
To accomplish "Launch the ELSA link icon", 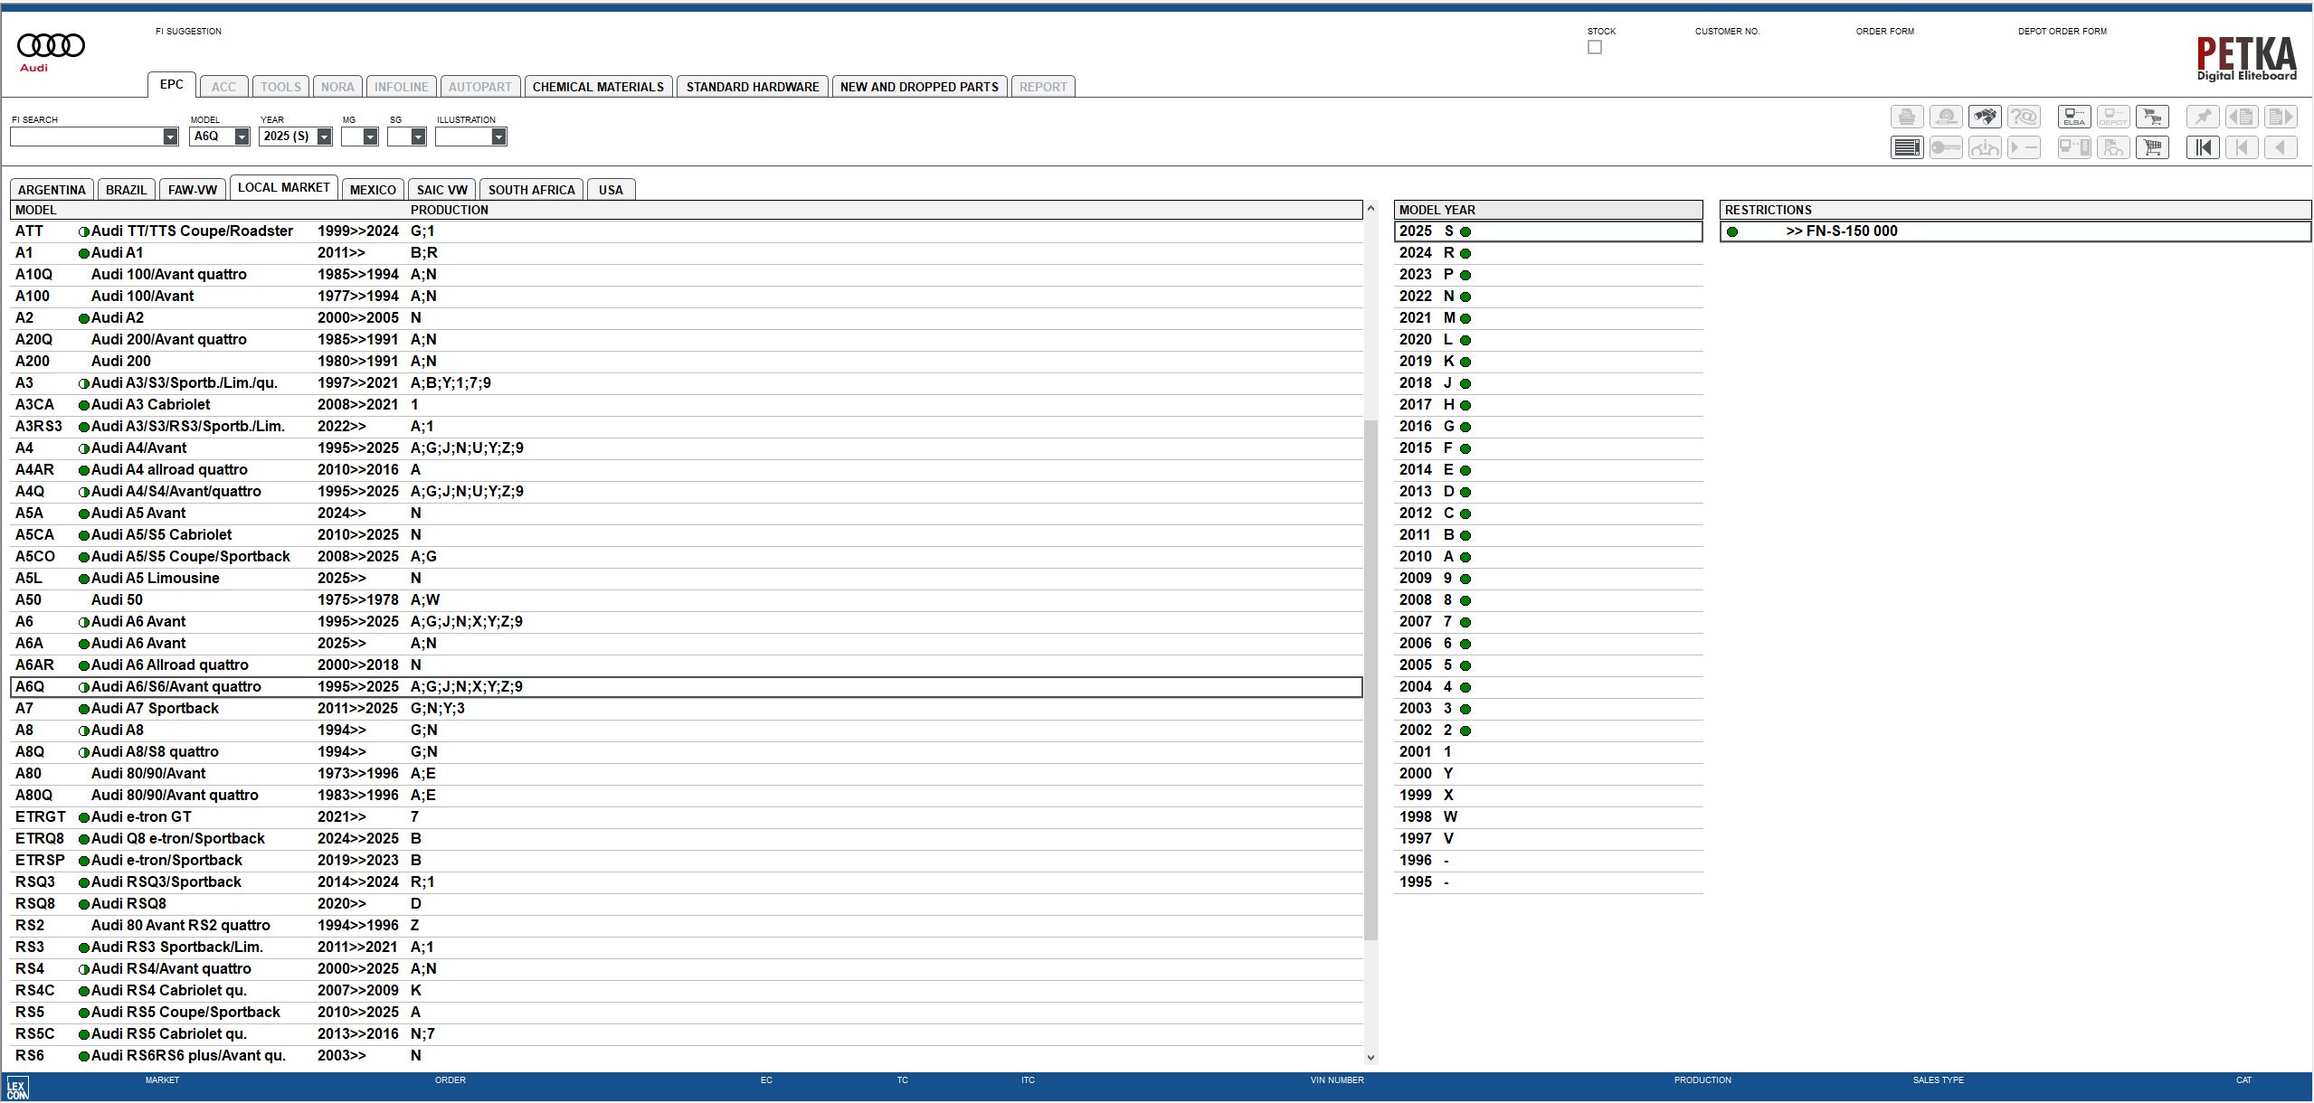I will click(2074, 117).
